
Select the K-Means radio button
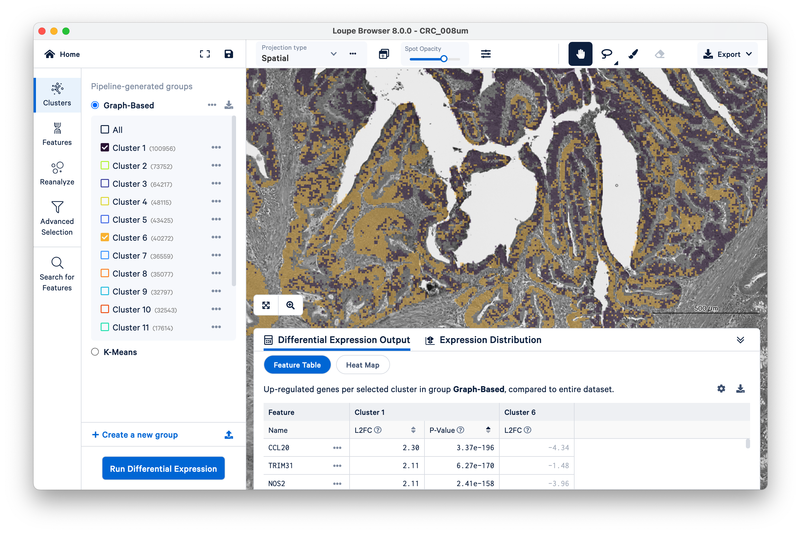click(95, 352)
